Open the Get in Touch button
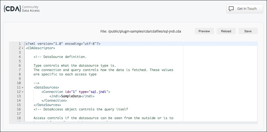 (x=245, y=9)
